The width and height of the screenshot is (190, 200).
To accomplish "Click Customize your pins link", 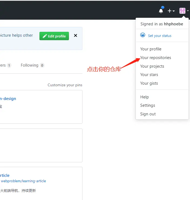I will coord(65,85).
